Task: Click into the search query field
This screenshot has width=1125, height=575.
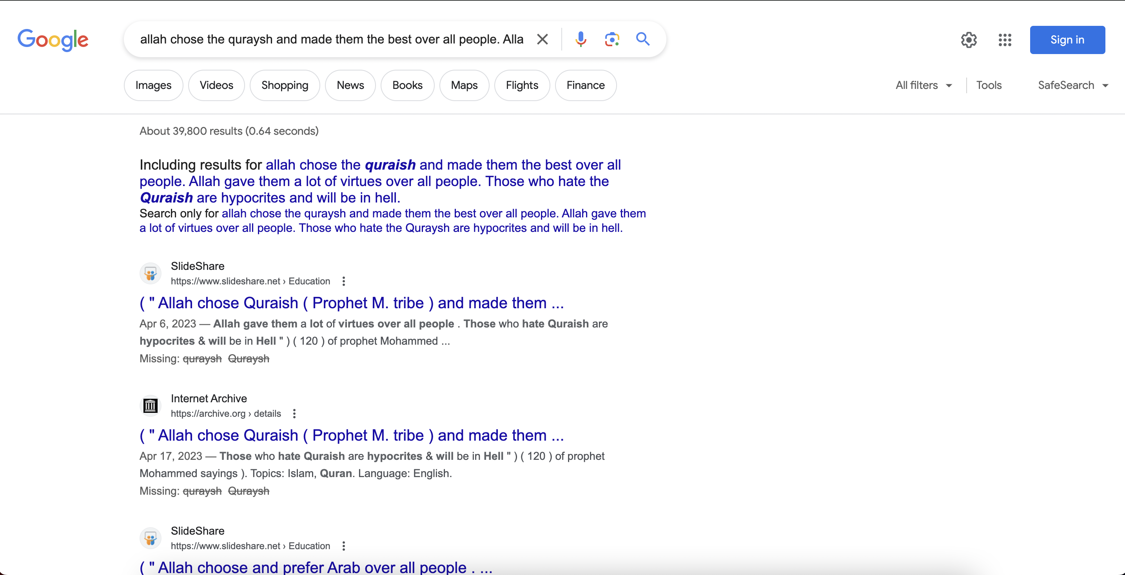Action: pos(331,39)
